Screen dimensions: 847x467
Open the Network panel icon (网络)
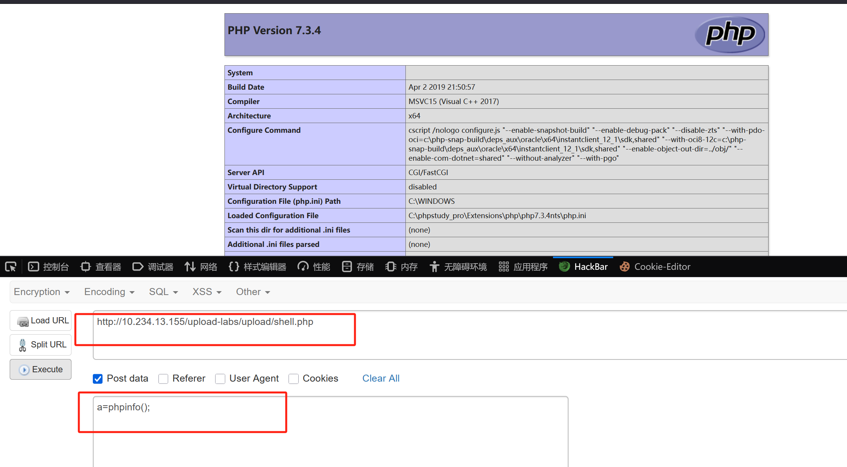point(190,267)
